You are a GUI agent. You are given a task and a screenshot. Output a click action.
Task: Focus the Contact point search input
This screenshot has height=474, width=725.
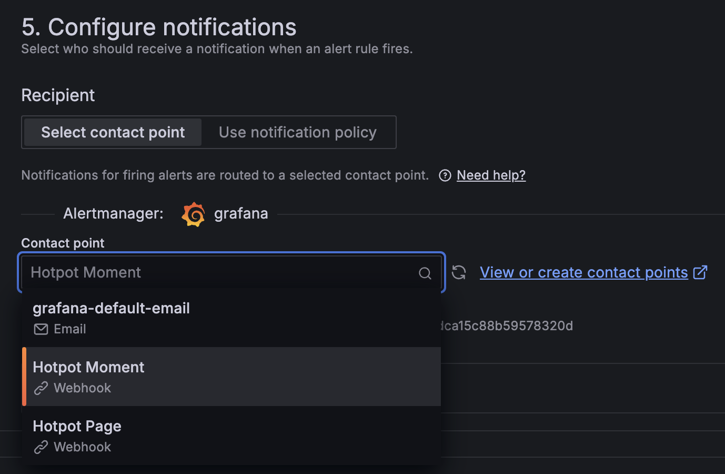coord(221,272)
